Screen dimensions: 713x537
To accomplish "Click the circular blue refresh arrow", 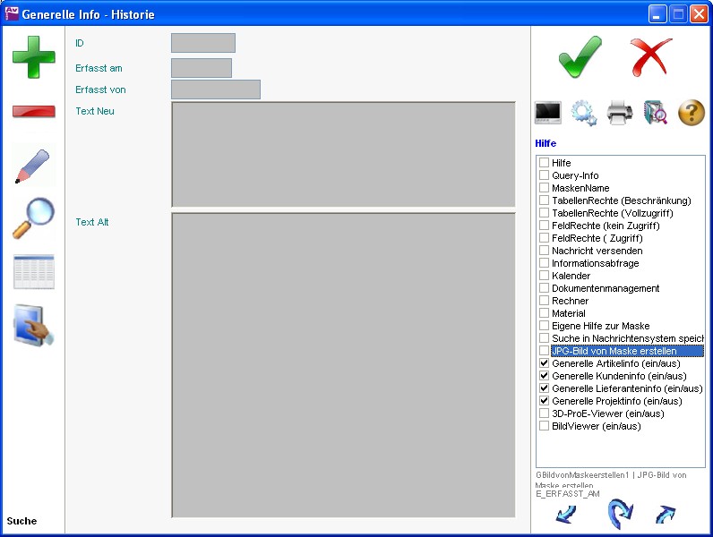I will click(x=620, y=514).
